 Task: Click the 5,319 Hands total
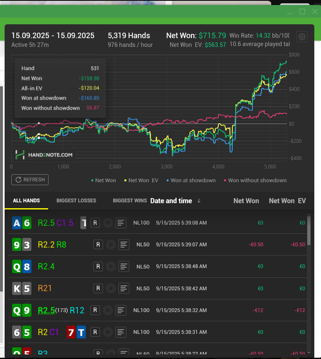click(129, 35)
